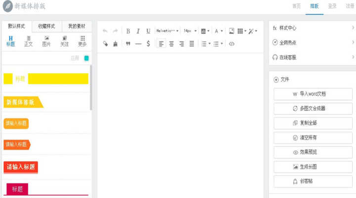This screenshot has width=356, height=198.
Task: Redo the last edit
Action: tap(115, 31)
